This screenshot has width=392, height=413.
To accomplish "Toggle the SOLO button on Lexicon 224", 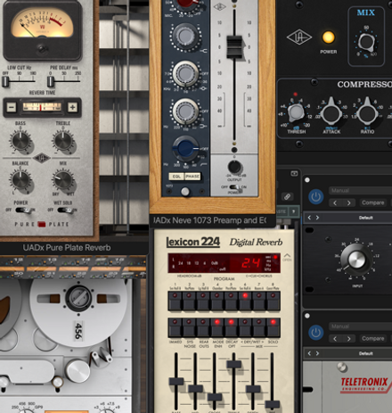I will (274, 327).
